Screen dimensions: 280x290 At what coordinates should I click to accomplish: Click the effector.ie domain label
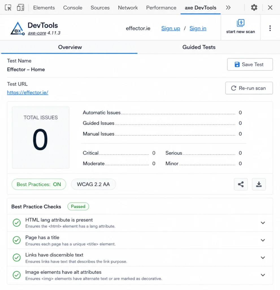pos(138,28)
